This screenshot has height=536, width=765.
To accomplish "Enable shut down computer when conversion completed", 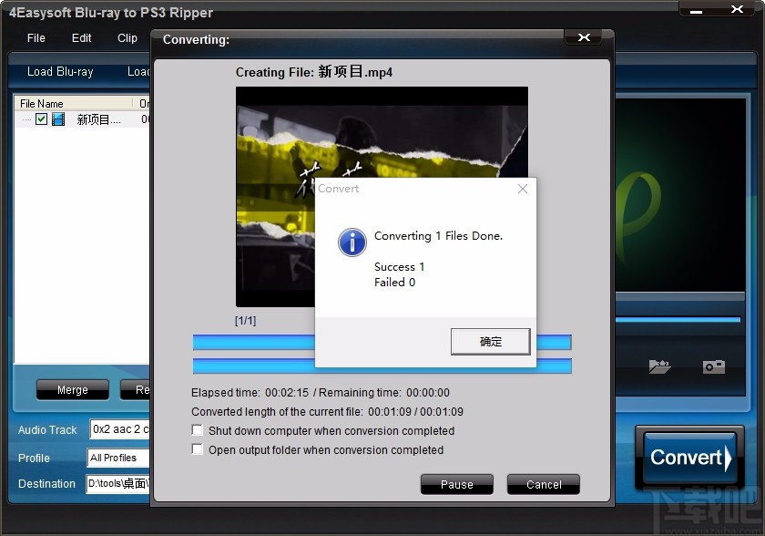I will click(197, 430).
